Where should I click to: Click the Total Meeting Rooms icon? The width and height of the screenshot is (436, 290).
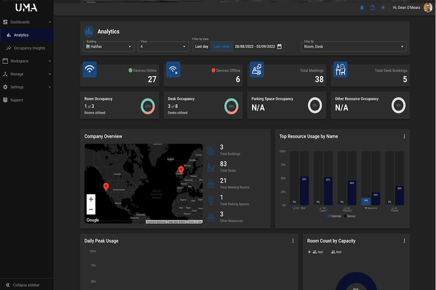tap(211, 184)
